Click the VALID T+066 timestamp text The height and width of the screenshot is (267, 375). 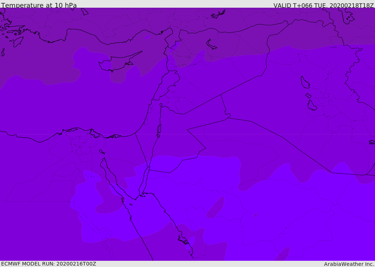[x=324, y=5]
